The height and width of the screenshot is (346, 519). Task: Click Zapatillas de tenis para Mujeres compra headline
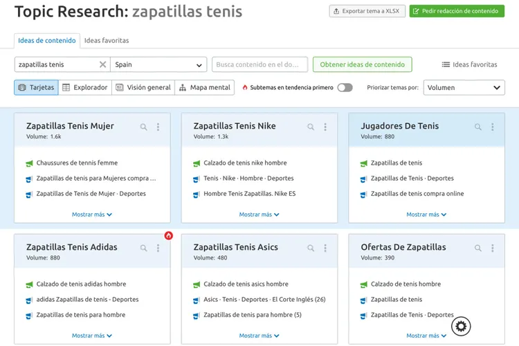point(96,178)
